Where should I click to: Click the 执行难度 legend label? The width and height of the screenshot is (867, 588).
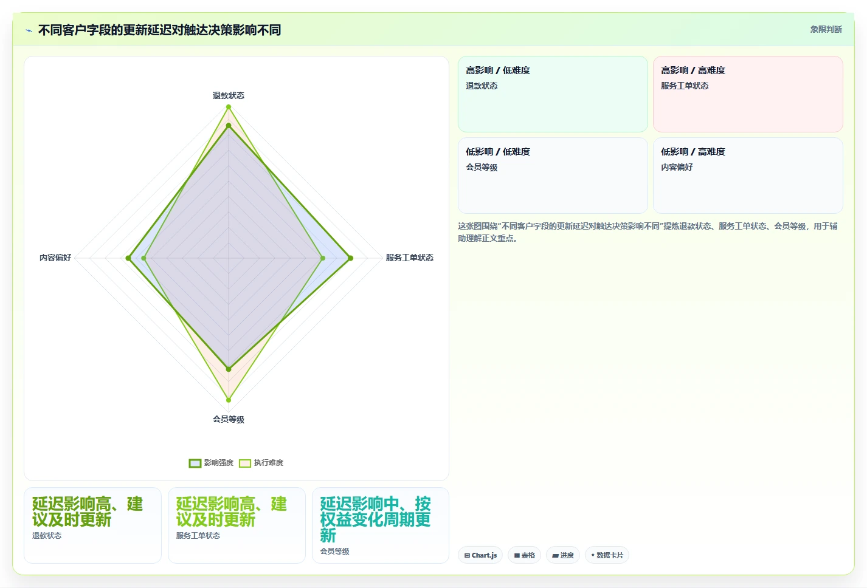[x=269, y=463]
